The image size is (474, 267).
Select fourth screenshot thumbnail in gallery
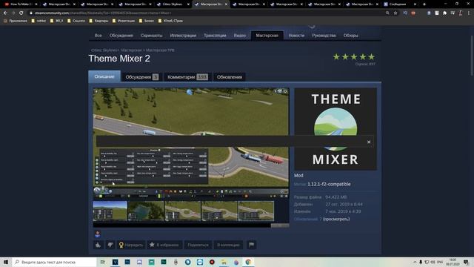click(219, 211)
